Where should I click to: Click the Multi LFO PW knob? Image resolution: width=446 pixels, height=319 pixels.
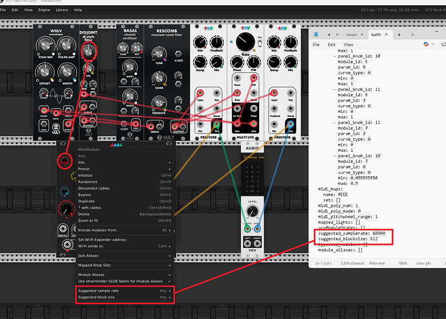253,62
